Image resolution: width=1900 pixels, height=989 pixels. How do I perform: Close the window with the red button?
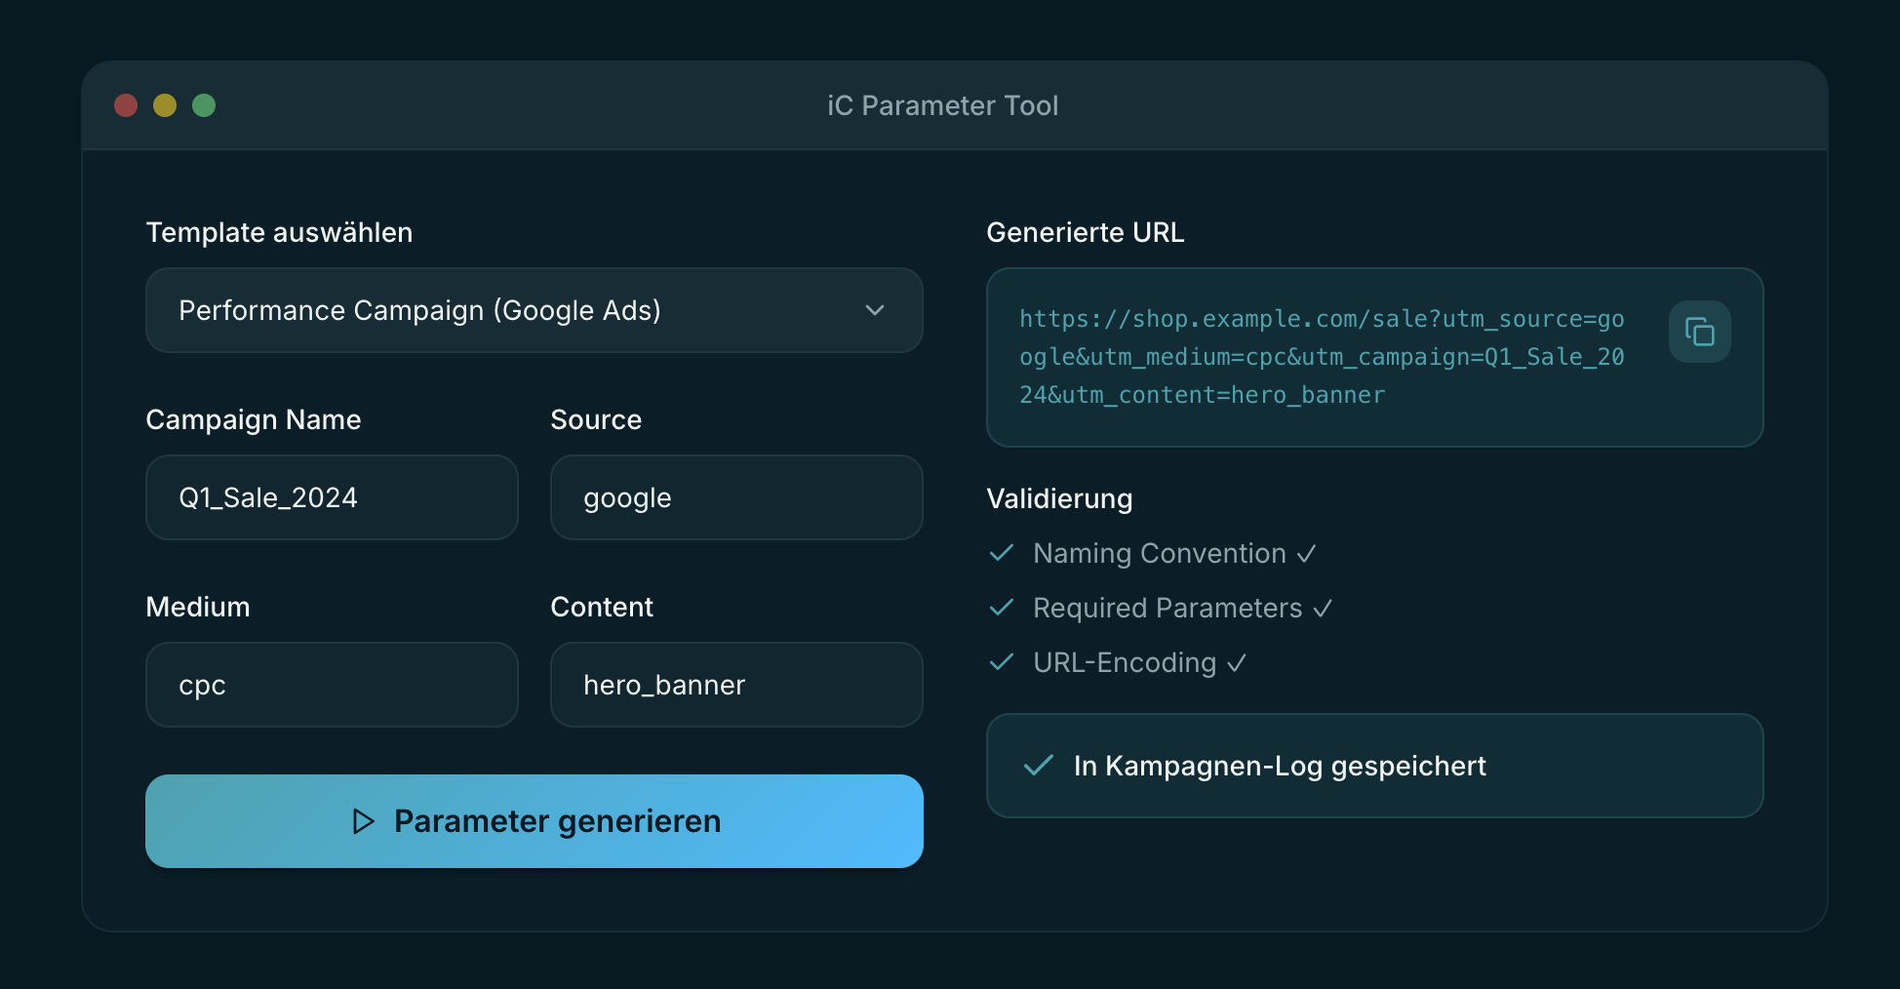[x=126, y=105]
